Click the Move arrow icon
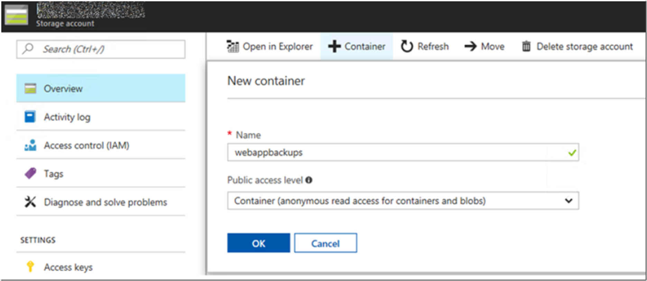Screen dimensions: 647x281 470,46
